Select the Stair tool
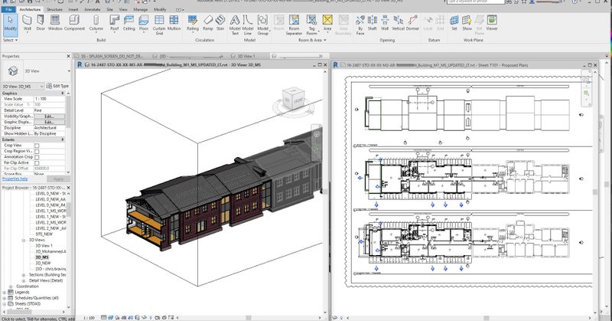This screenshot has height=321, width=612. (x=220, y=23)
